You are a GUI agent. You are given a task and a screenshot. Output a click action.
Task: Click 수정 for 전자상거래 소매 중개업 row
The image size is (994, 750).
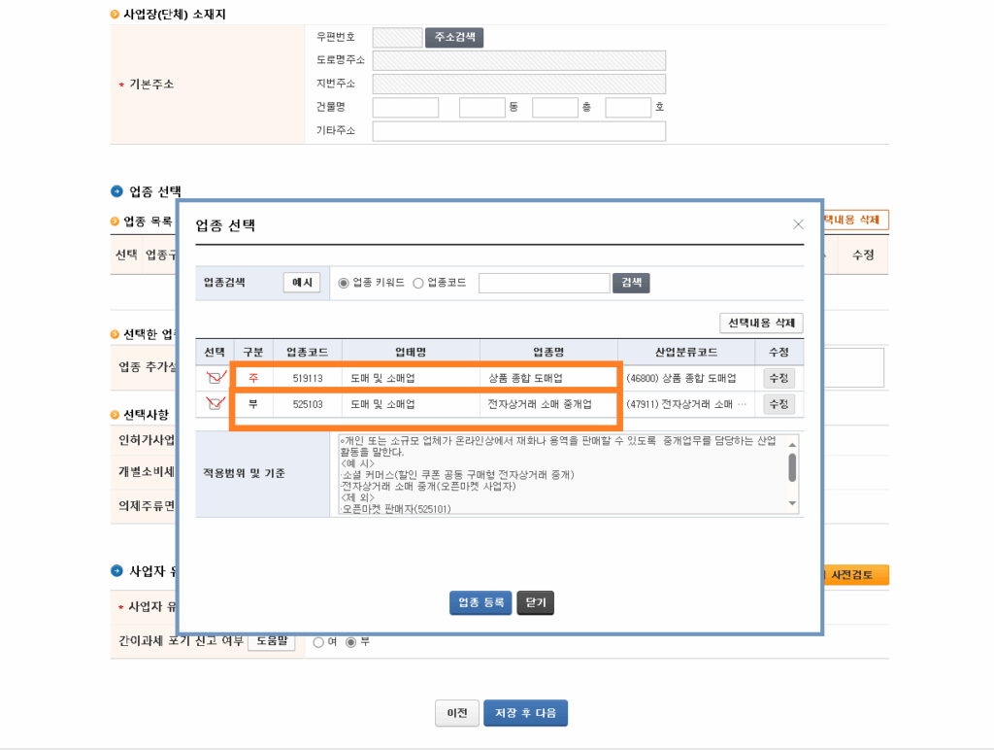pos(779,404)
